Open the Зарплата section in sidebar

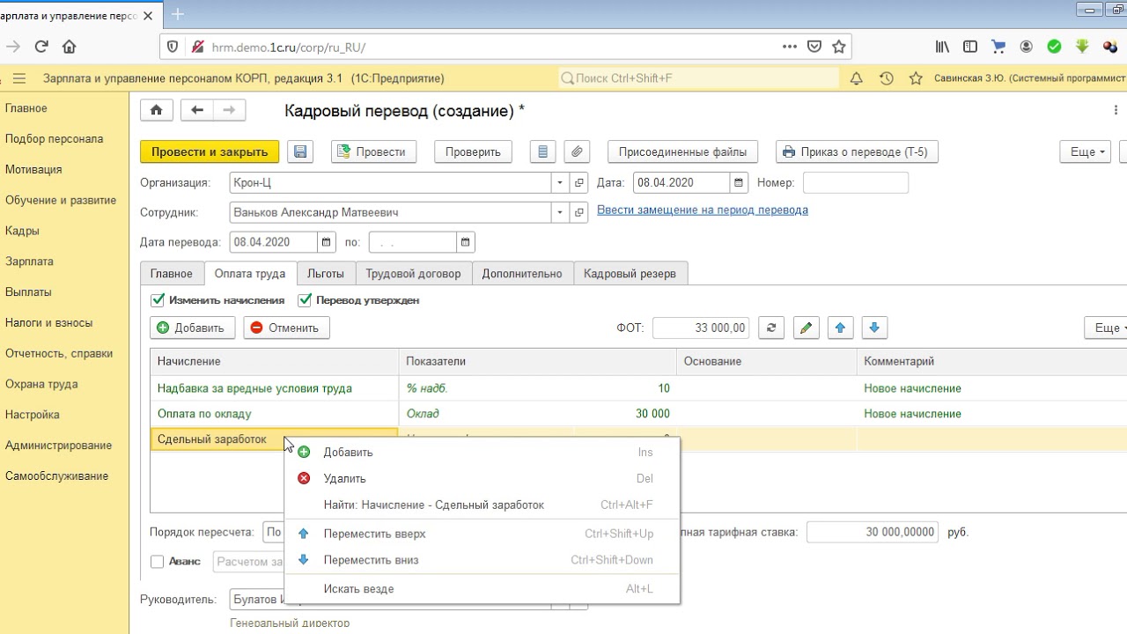click(x=29, y=262)
